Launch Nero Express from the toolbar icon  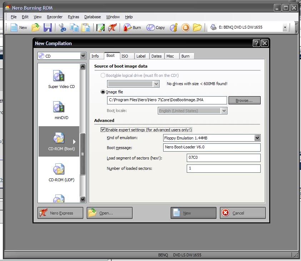click(x=112, y=28)
